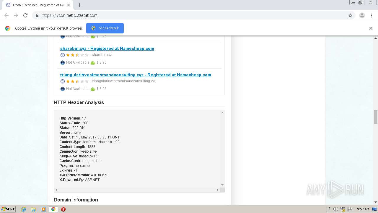
Task: Click the Server: nginx line
Action: tap(70, 133)
